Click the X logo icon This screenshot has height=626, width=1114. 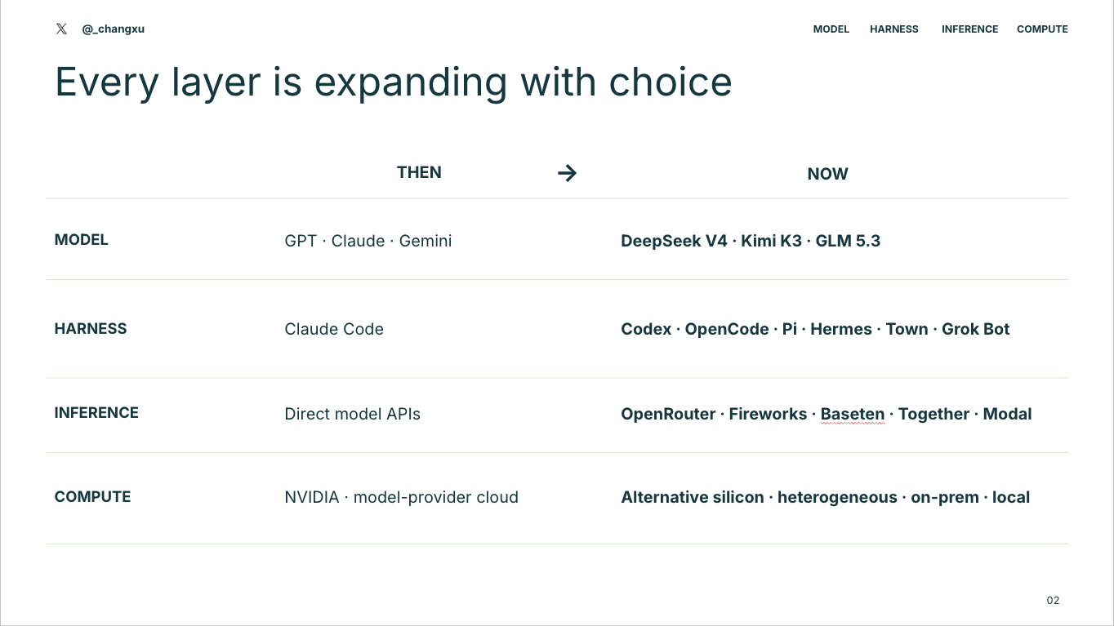[x=61, y=29]
